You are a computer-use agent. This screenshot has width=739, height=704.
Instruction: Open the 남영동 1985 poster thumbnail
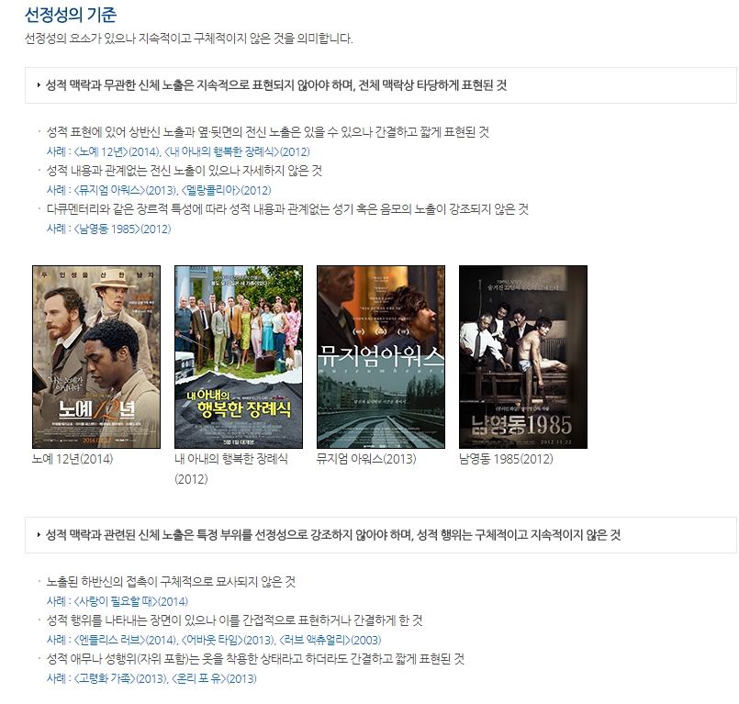[x=523, y=357]
